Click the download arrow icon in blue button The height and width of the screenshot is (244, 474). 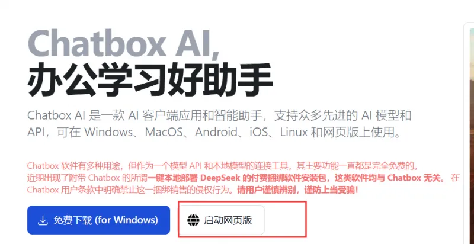(43, 220)
